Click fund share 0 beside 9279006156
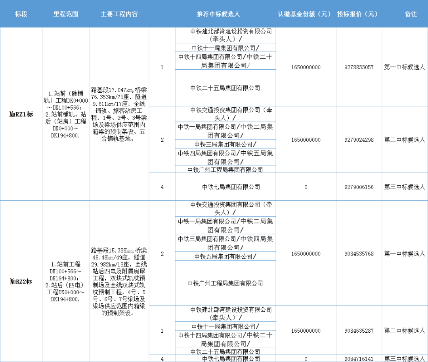Viewport: 428px width, 362px height. [306, 187]
